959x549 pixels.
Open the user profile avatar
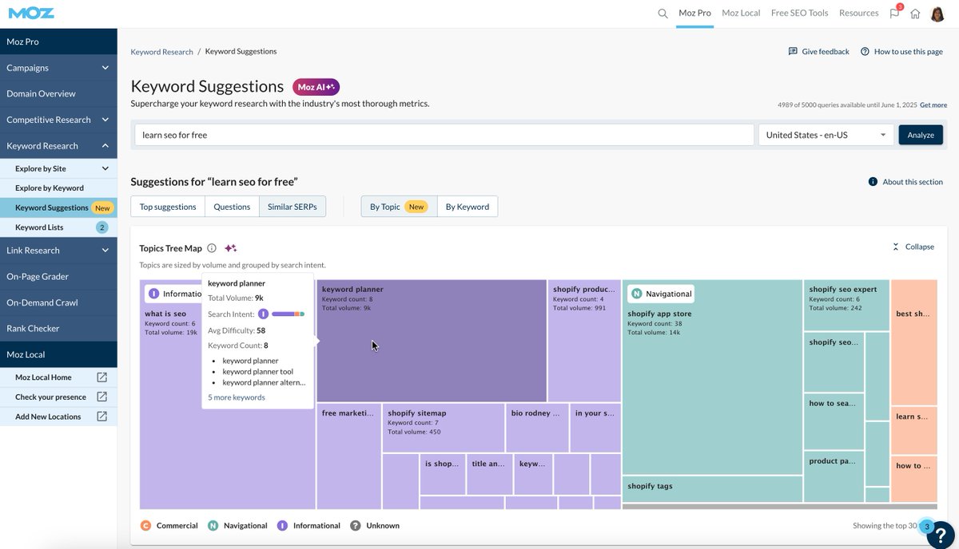(938, 14)
